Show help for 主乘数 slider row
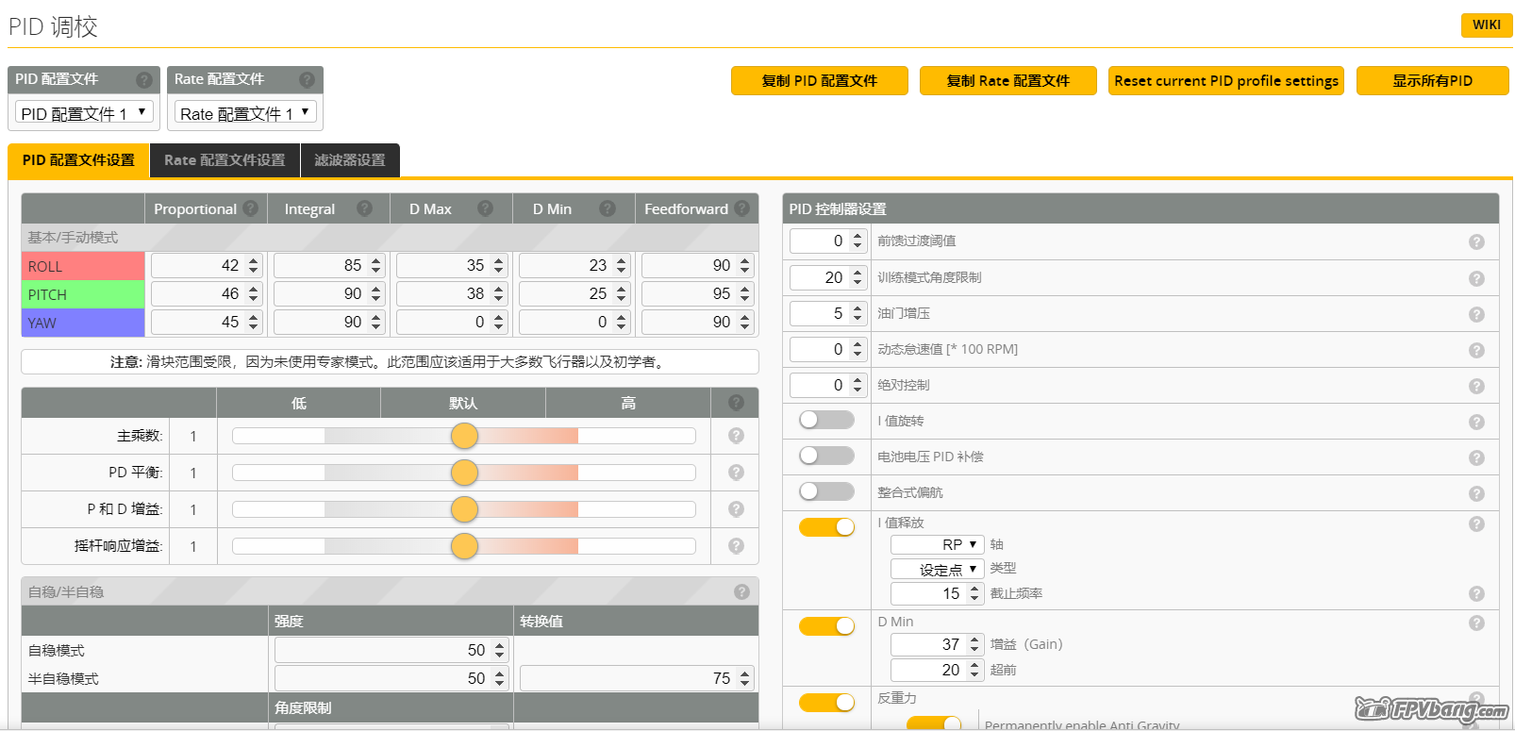The width and height of the screenshot is (1515, 731). pos(736,436)
